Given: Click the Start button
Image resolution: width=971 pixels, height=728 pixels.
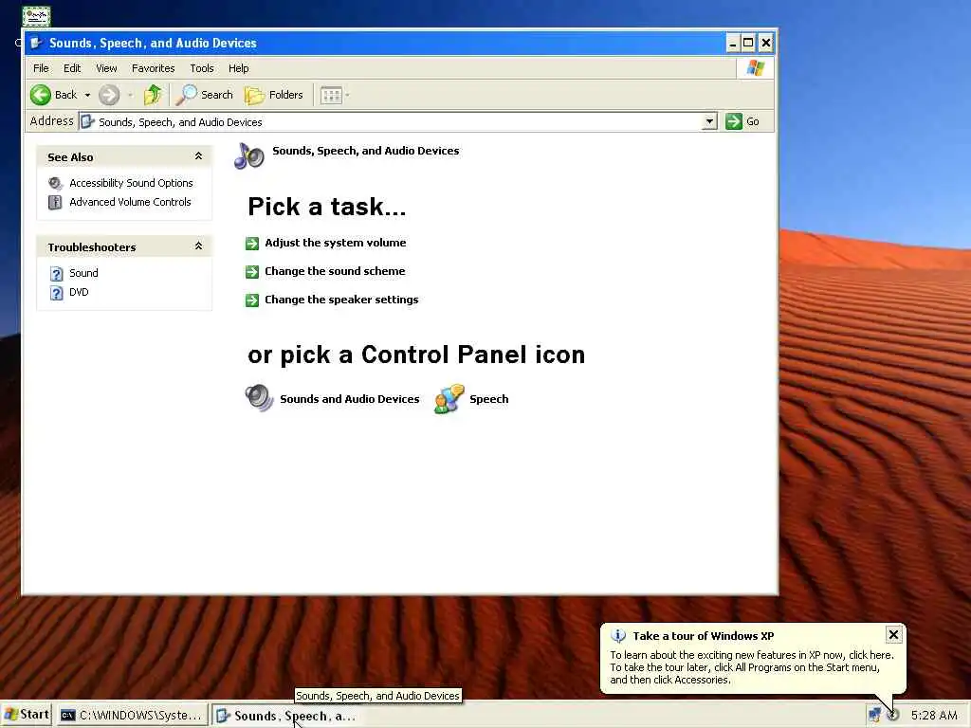Looking at the screenshot, I should click(27, 715).
